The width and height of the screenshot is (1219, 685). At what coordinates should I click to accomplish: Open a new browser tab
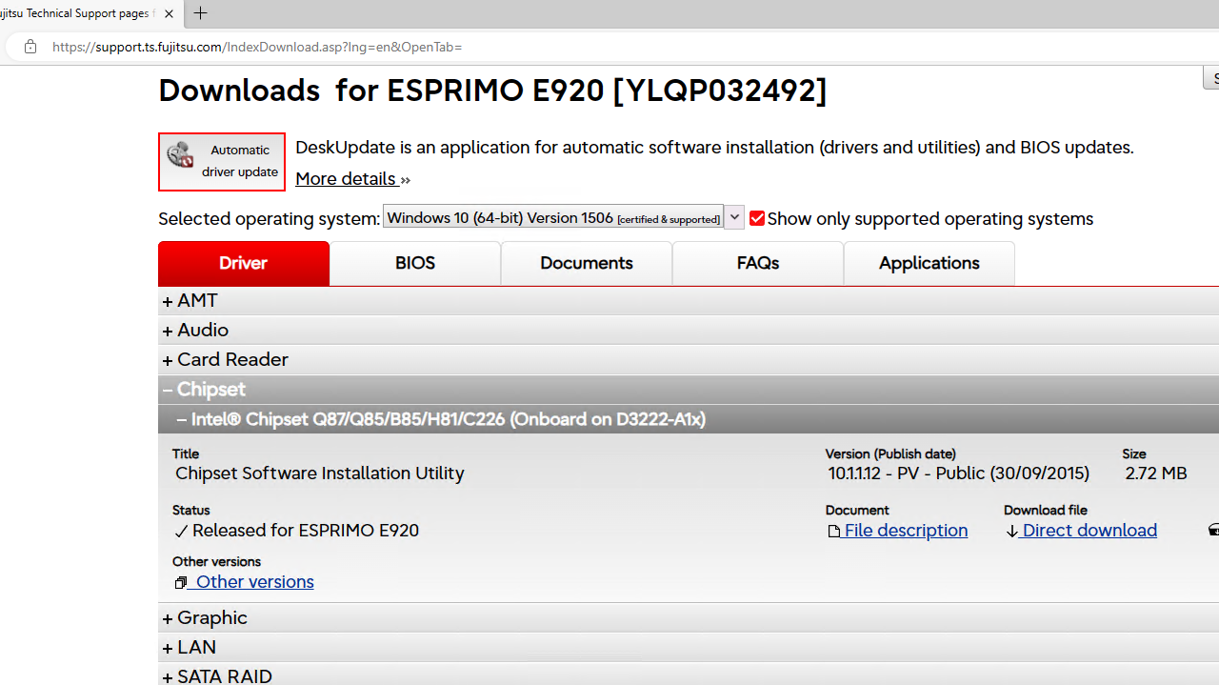(x=200, y=13)
